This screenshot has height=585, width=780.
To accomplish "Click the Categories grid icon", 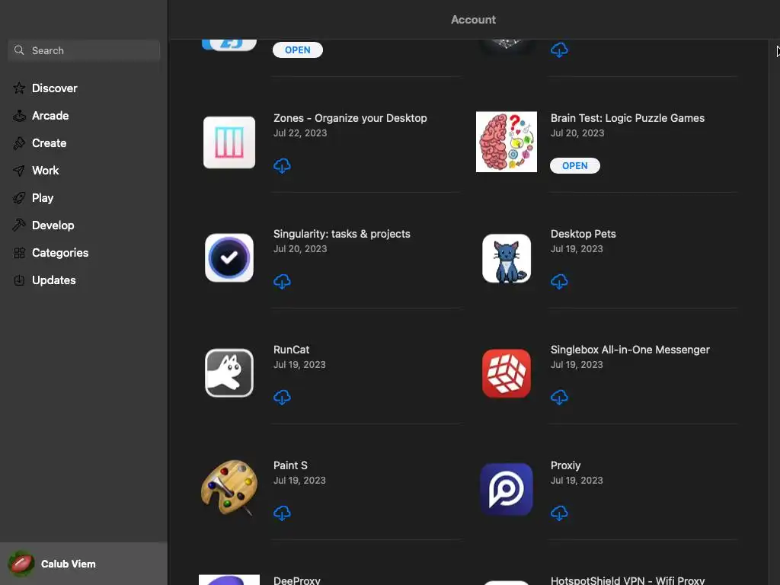I will (x=19, y=253).
